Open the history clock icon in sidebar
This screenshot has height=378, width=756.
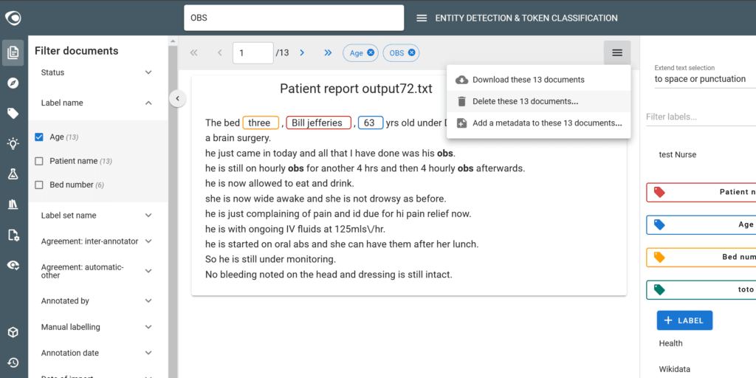point(13,362)
